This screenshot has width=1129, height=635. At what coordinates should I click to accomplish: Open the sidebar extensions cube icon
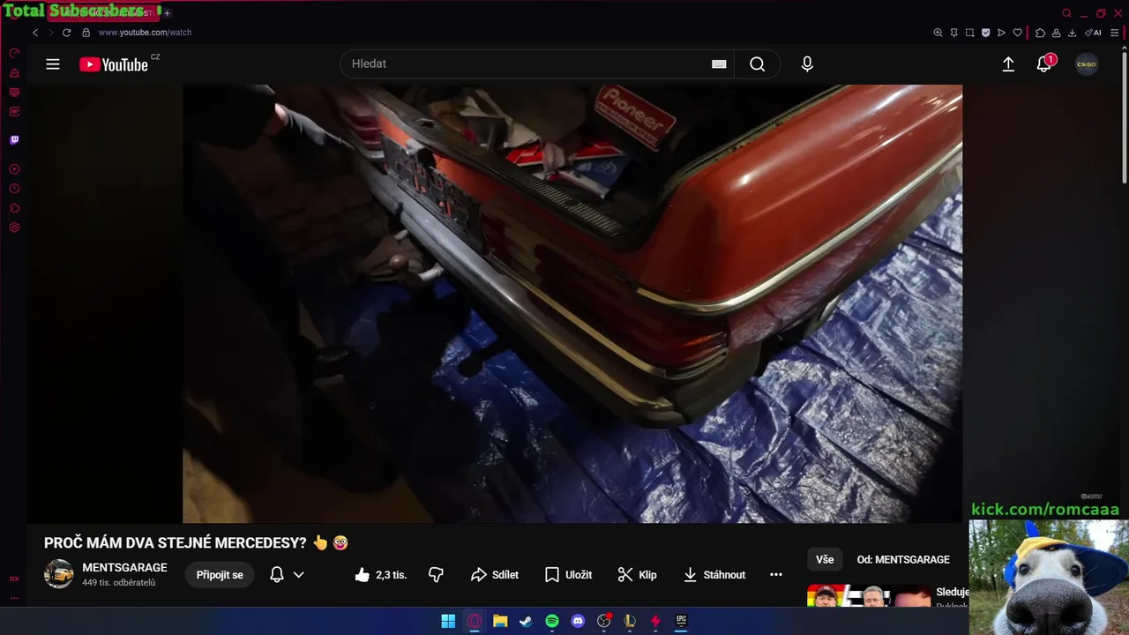[14, 208]
